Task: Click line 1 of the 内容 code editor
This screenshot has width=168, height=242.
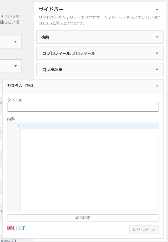Action: click(90, 126)
